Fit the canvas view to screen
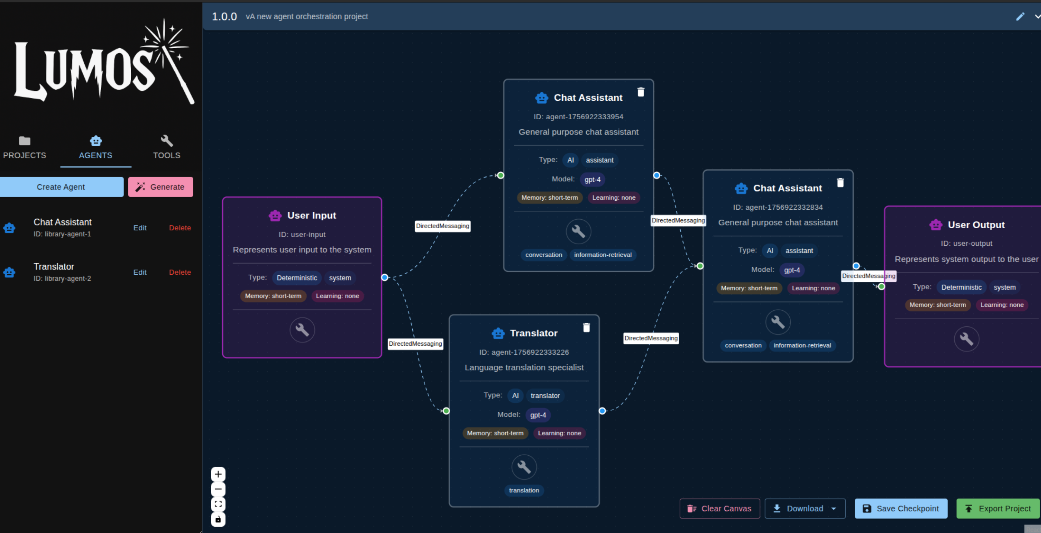Screen dimensions: 1041x533 pyautogui.click(x=218, y=504)
